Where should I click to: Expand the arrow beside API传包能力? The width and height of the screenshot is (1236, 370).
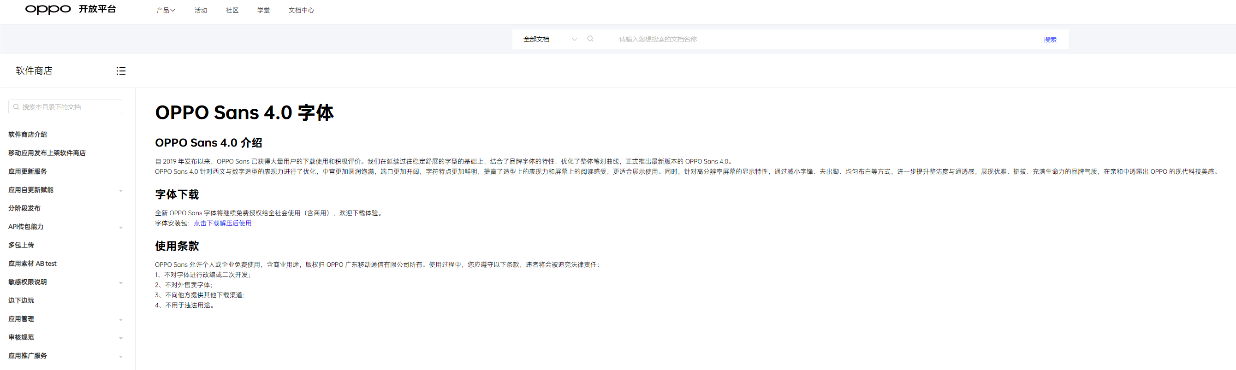pos(121,228)
